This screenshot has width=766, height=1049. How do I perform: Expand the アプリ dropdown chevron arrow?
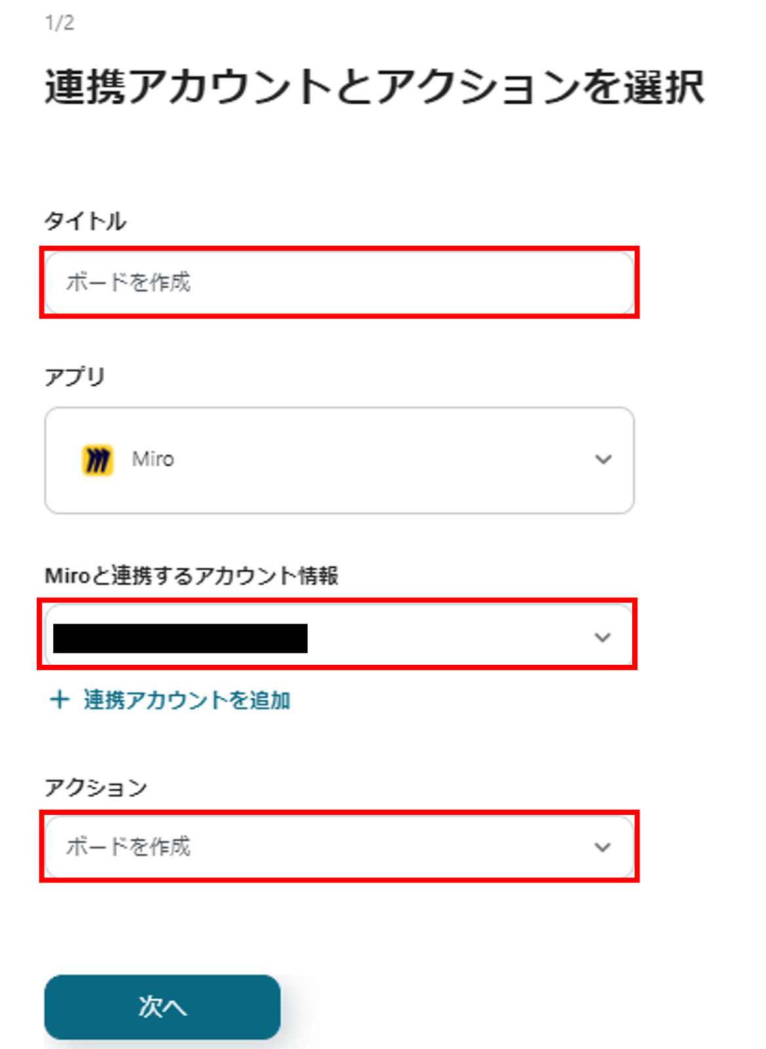(603, 460)
